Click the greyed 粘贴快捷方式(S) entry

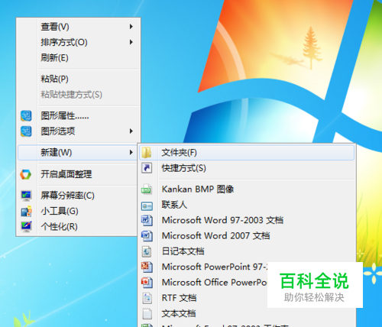pyautogui.click(x=79, y=95)
